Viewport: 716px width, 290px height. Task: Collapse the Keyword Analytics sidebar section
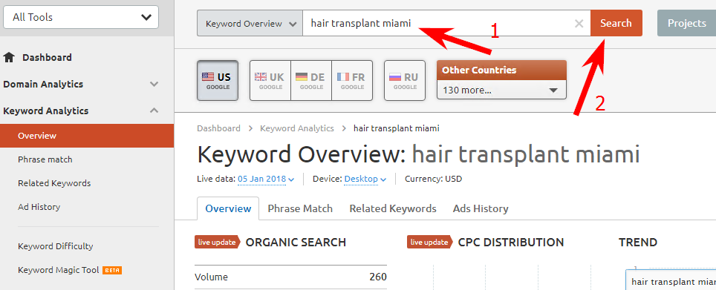tap(81, 111)
